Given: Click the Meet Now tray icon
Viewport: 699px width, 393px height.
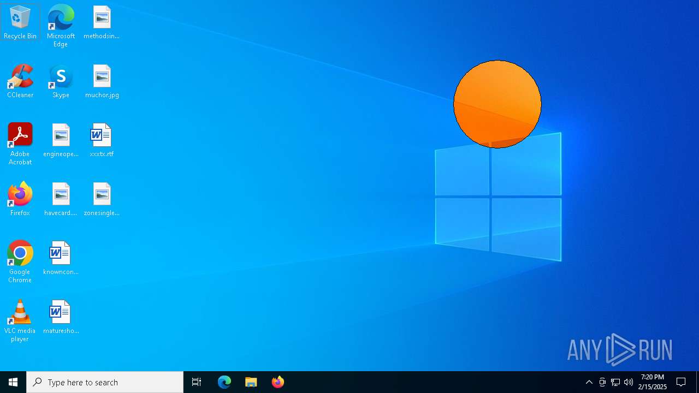Looking at the screenshot, I should click(602, 382).
